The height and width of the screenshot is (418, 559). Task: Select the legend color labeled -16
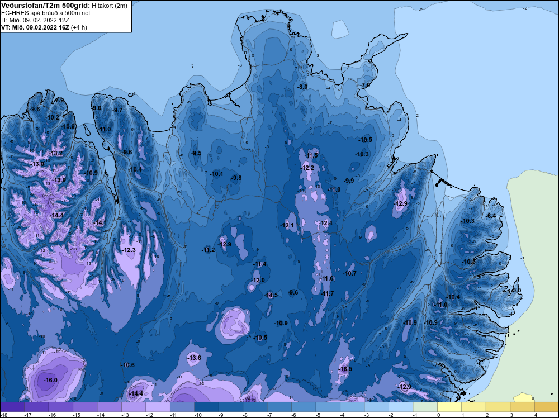(x=61, y=407)
